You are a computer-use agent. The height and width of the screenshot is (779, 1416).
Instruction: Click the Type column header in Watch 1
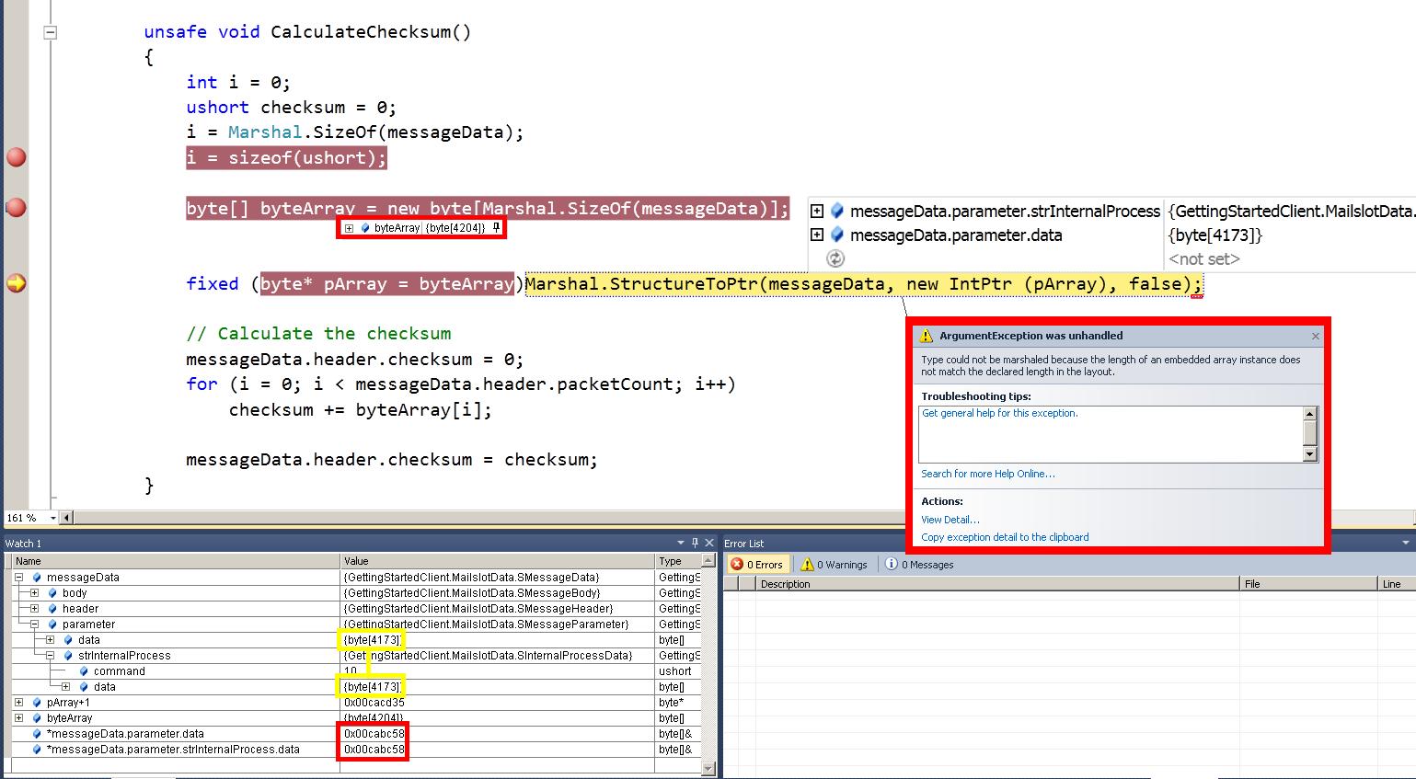click(x=678, y=560)
